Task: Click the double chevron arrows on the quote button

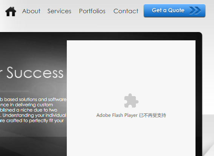Action: pyautogui.click(x=195, y=11)
